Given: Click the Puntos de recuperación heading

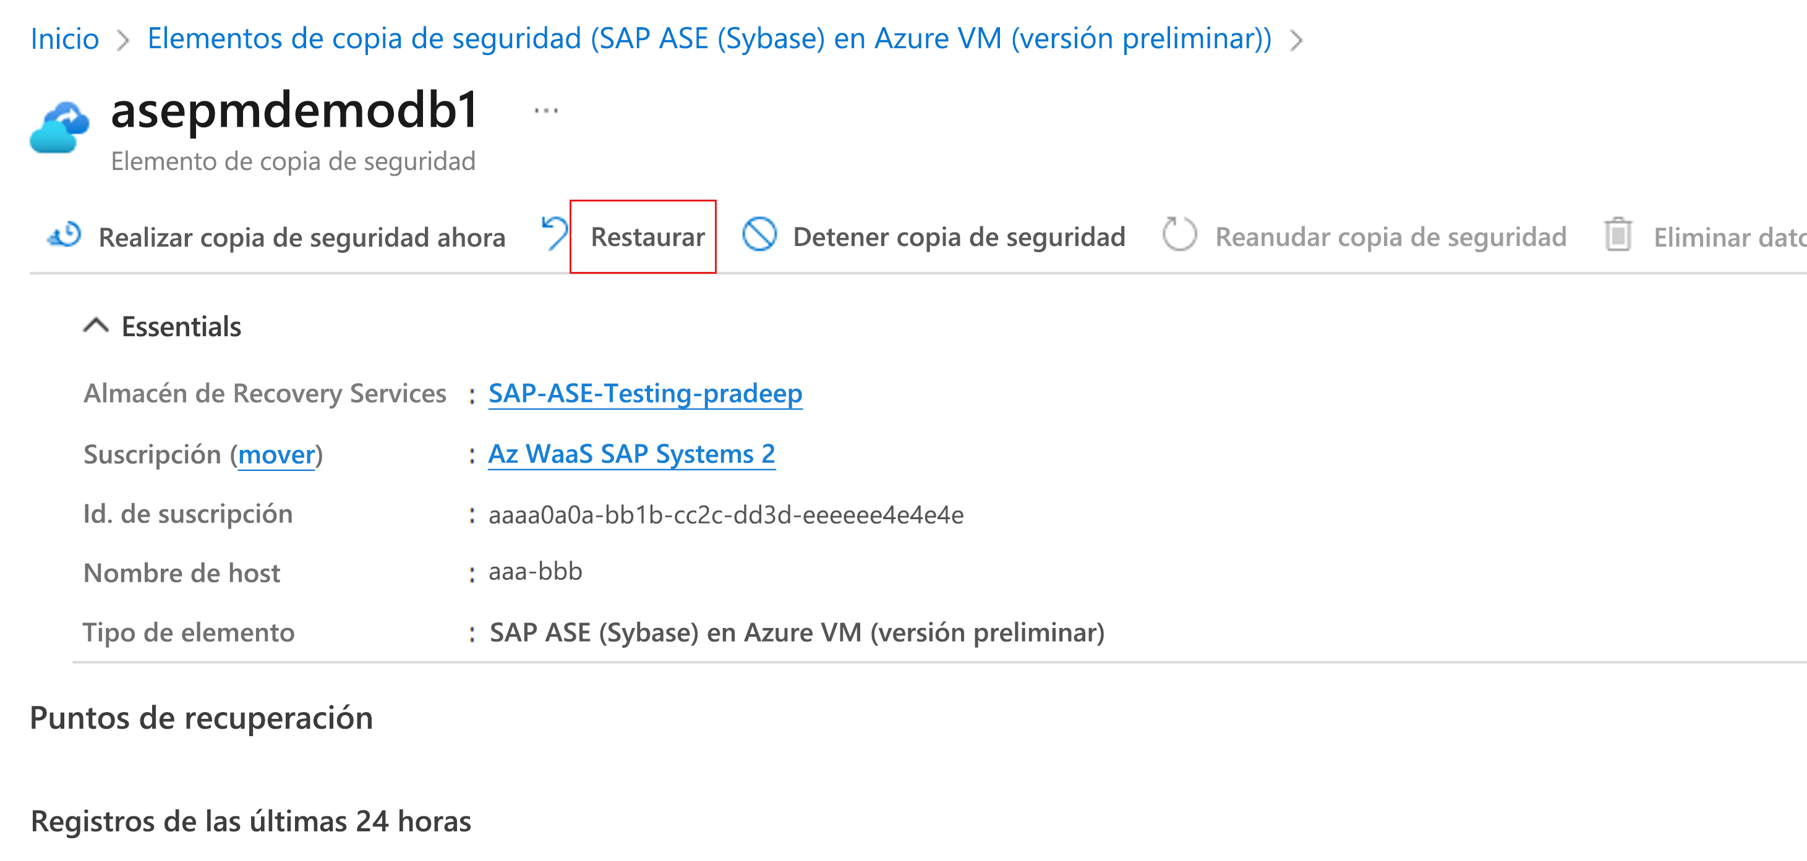Looking at the screenshot, I should click(202, 718).
